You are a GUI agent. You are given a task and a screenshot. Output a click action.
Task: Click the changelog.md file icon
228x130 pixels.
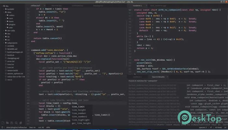point(6,58)
